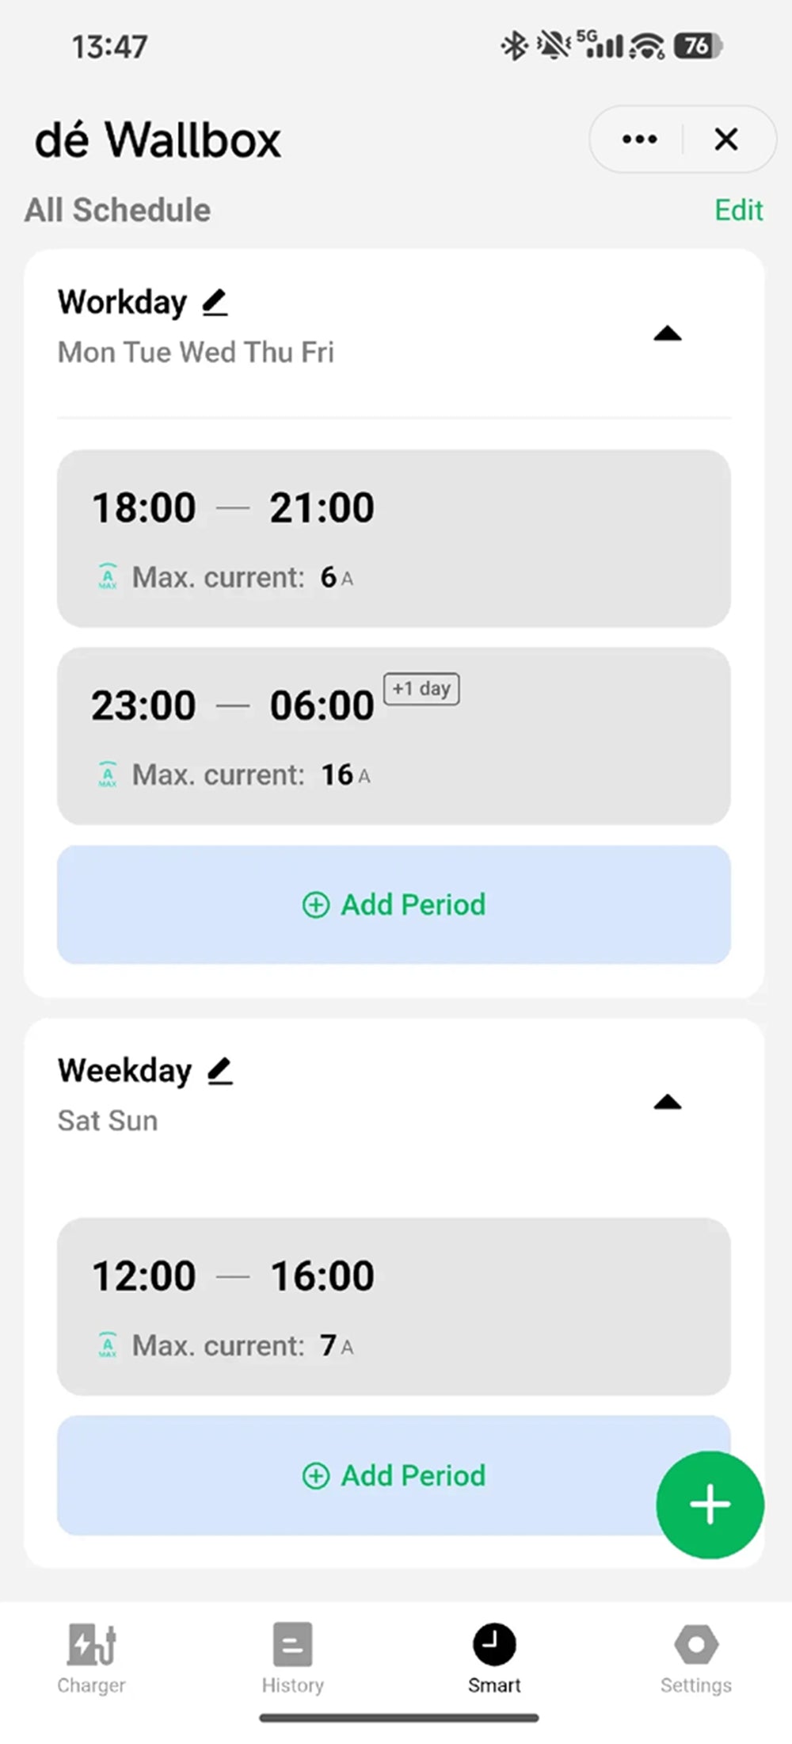The width and height of the screenshot is (792, 1744).
Task: Add Period to the Weekday schedule
Action: (394, 1475)
